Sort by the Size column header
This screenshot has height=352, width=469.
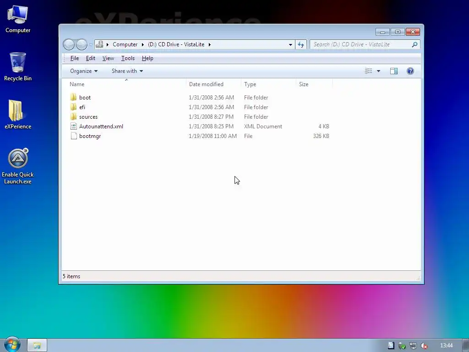point(314,84)
